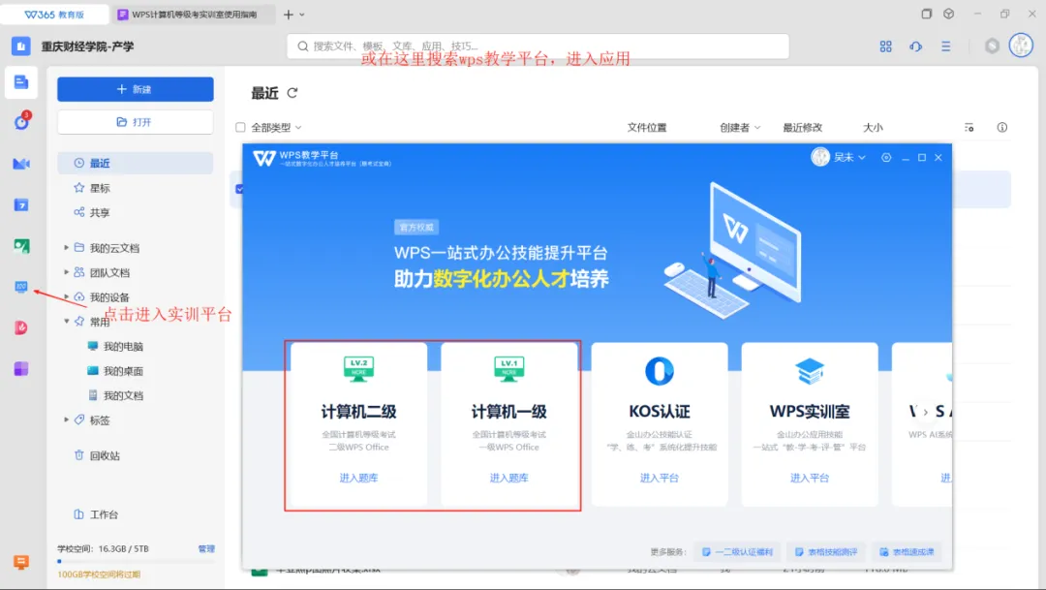This screenshot has height=590, width=1046.
Task: Expand the 标签 tree node
Action: pos(66,419)
